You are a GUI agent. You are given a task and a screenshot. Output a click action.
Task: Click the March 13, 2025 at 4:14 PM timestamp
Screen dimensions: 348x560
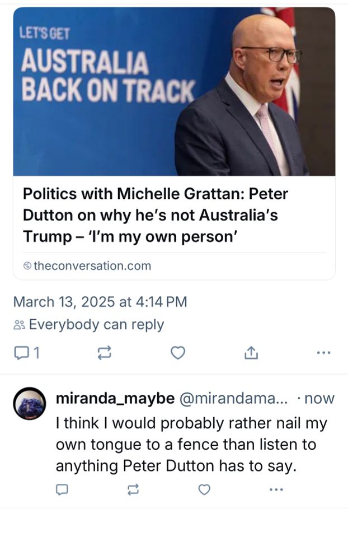(x=100, y=302)
